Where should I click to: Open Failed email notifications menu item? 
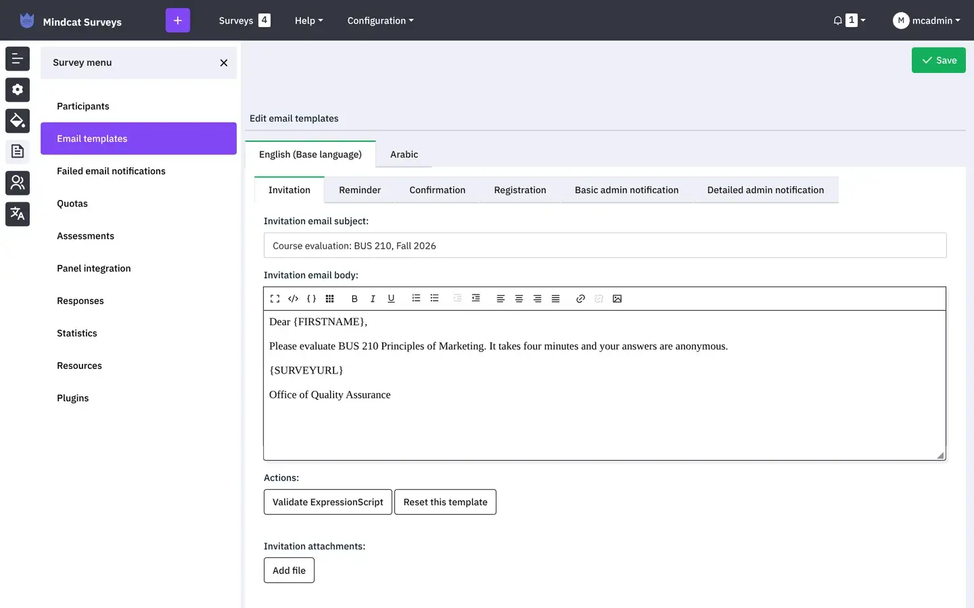[x=139, y=171]
